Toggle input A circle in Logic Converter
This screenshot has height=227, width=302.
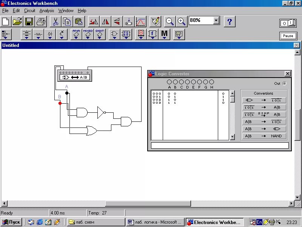[169, 82]
